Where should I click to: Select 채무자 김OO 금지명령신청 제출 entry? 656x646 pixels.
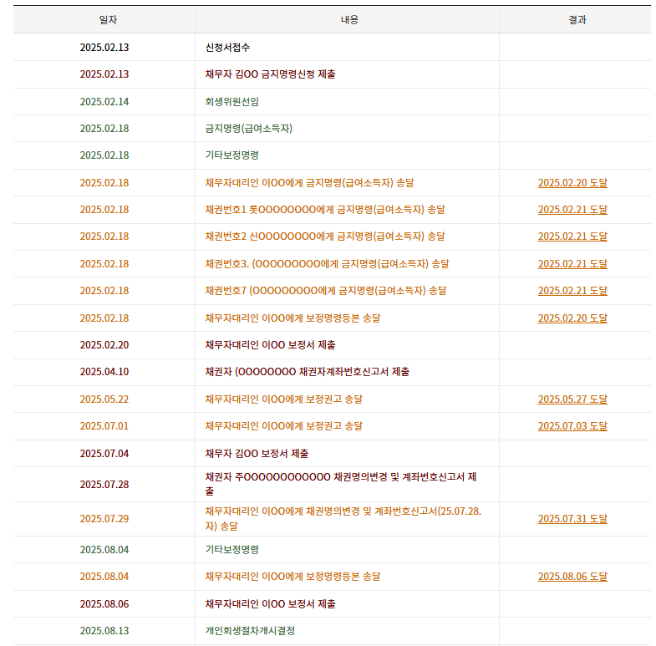pos(270,74)
